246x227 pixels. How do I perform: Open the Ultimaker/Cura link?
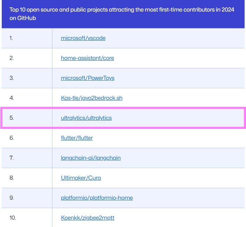click(x=81, y=178)
